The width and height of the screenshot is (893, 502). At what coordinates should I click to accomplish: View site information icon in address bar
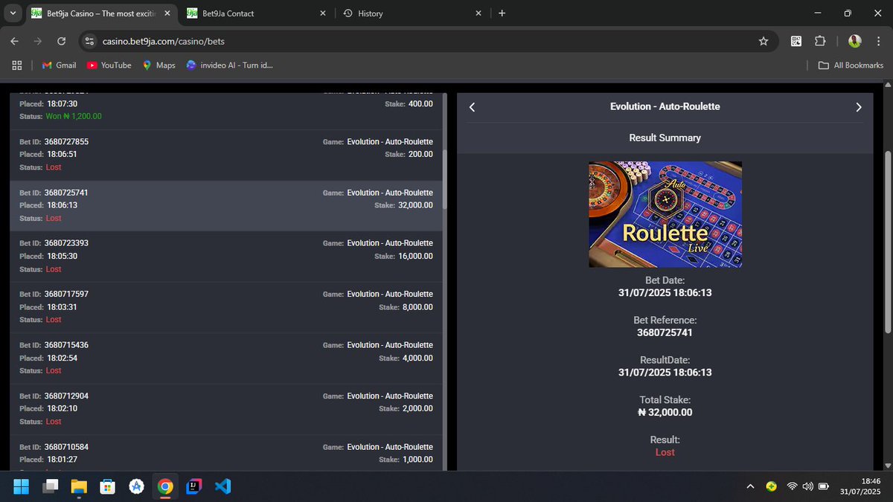[x=89, y=41]
